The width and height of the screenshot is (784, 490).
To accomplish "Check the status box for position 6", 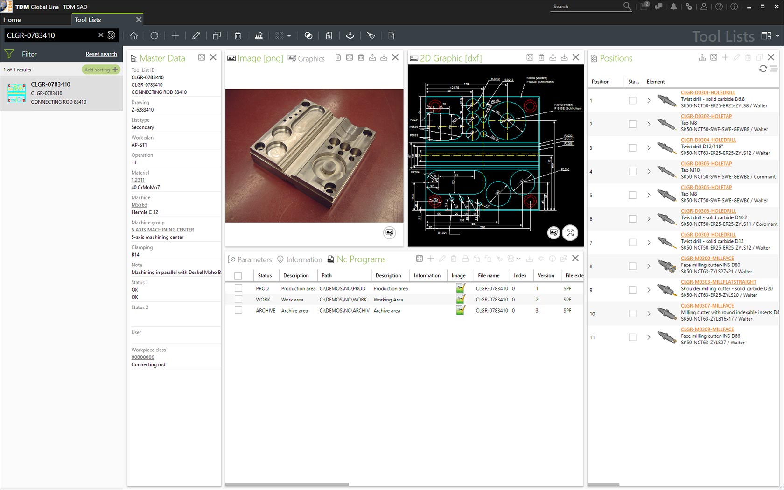I will pyautogui.click(x=632, y=219).
